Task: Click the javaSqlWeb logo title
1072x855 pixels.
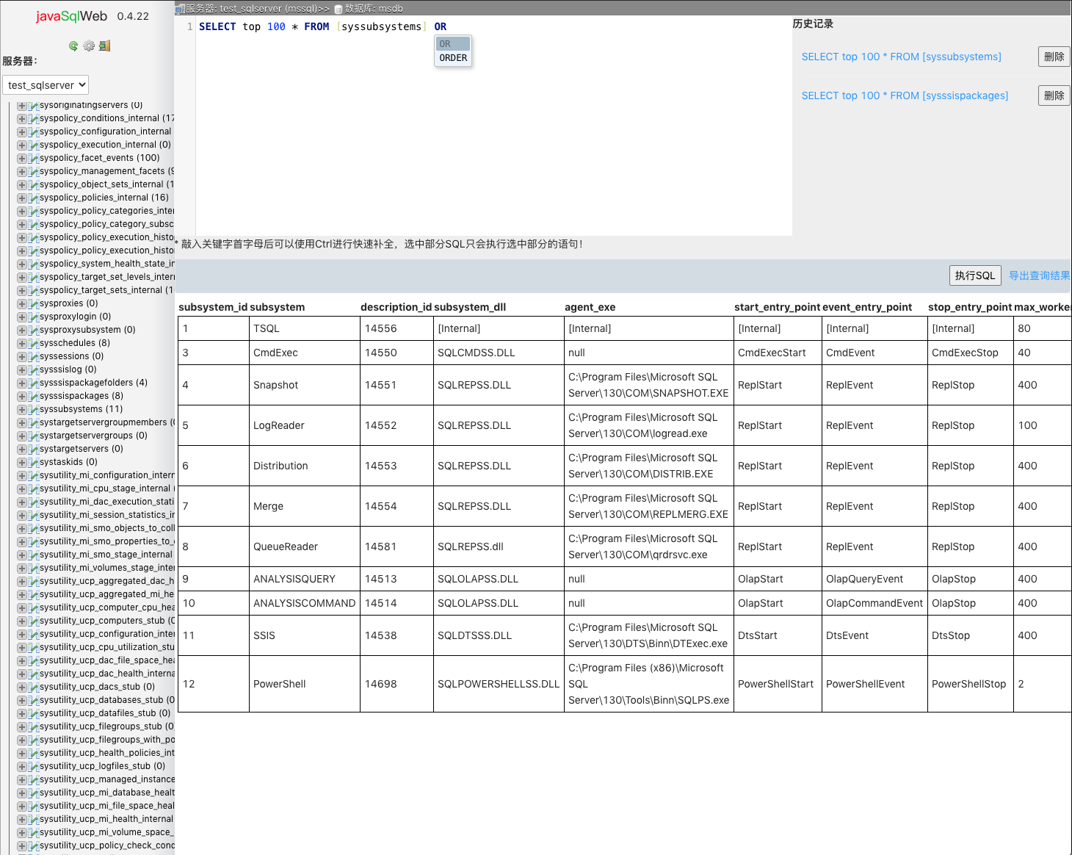Action: coord(72,16)
